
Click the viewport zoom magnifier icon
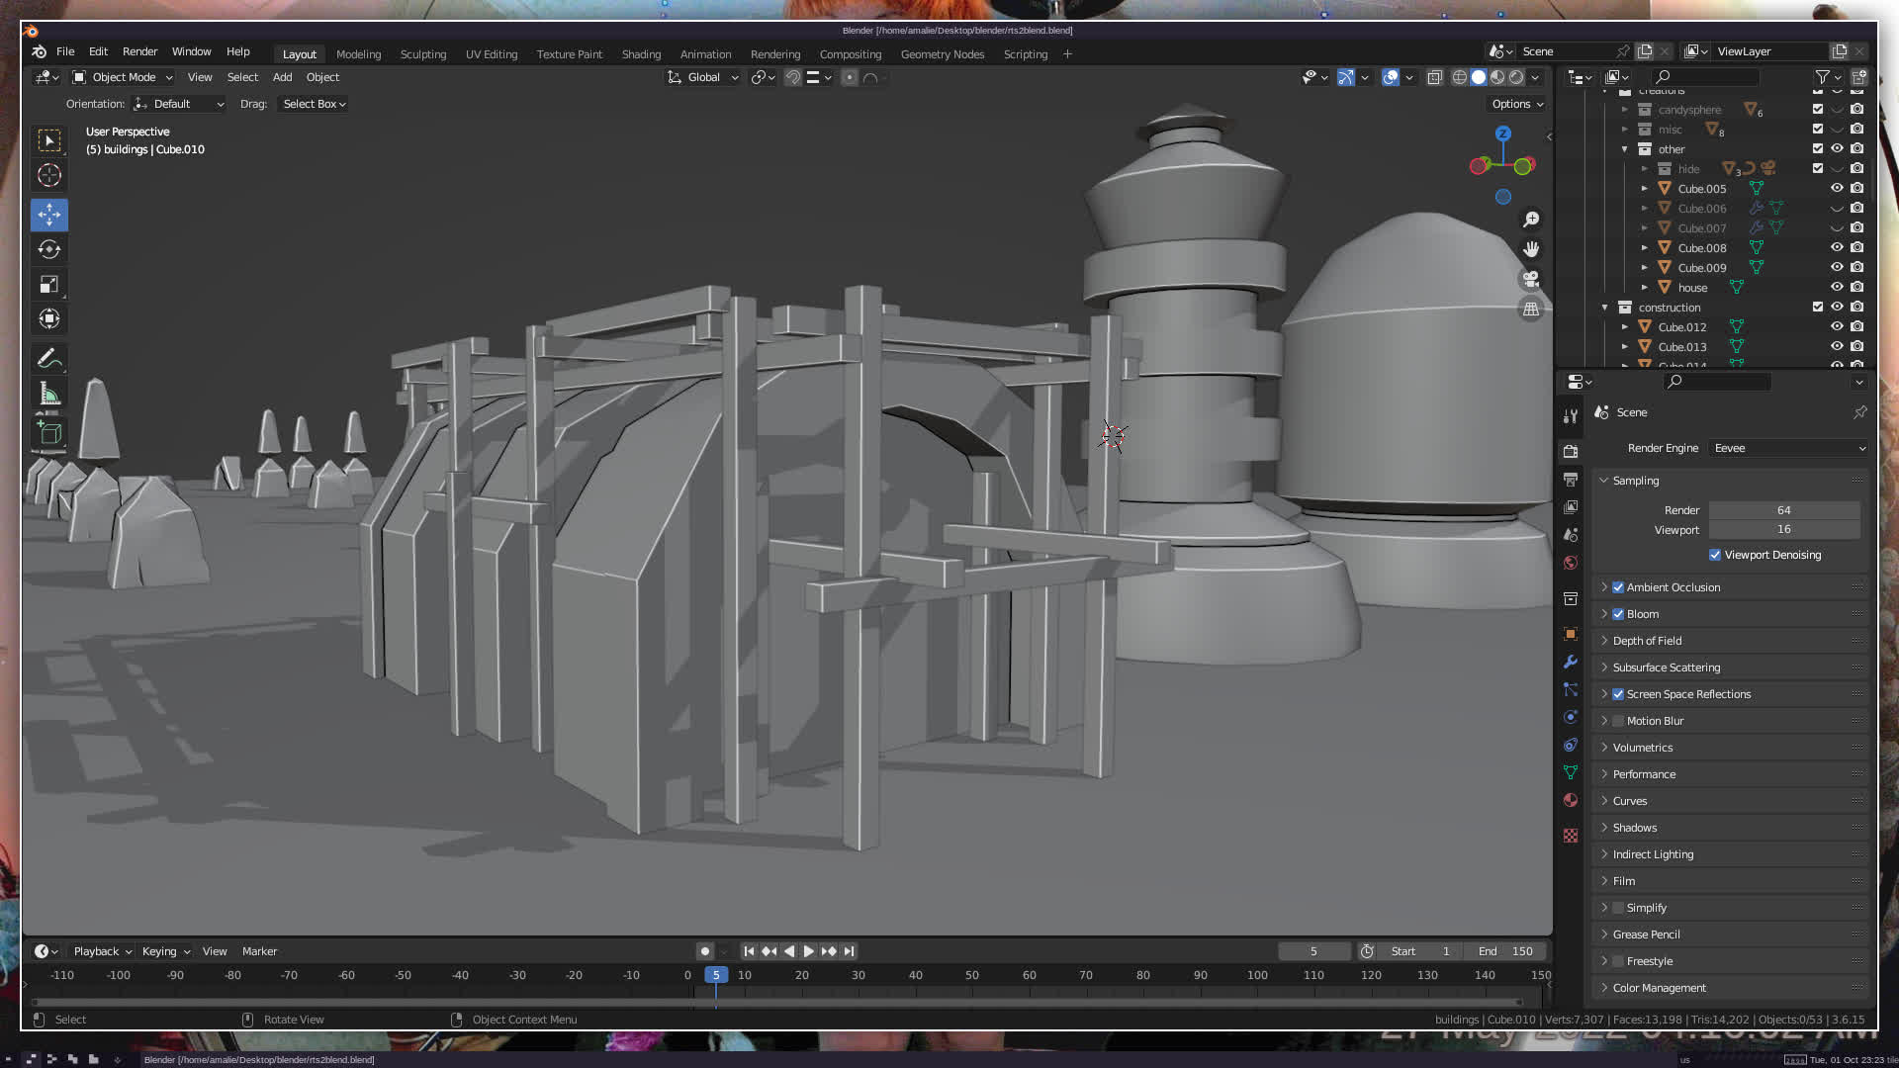[x=1531, y=220]
